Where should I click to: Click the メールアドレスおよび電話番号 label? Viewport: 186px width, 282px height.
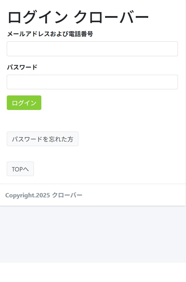[x=50, y=34]
